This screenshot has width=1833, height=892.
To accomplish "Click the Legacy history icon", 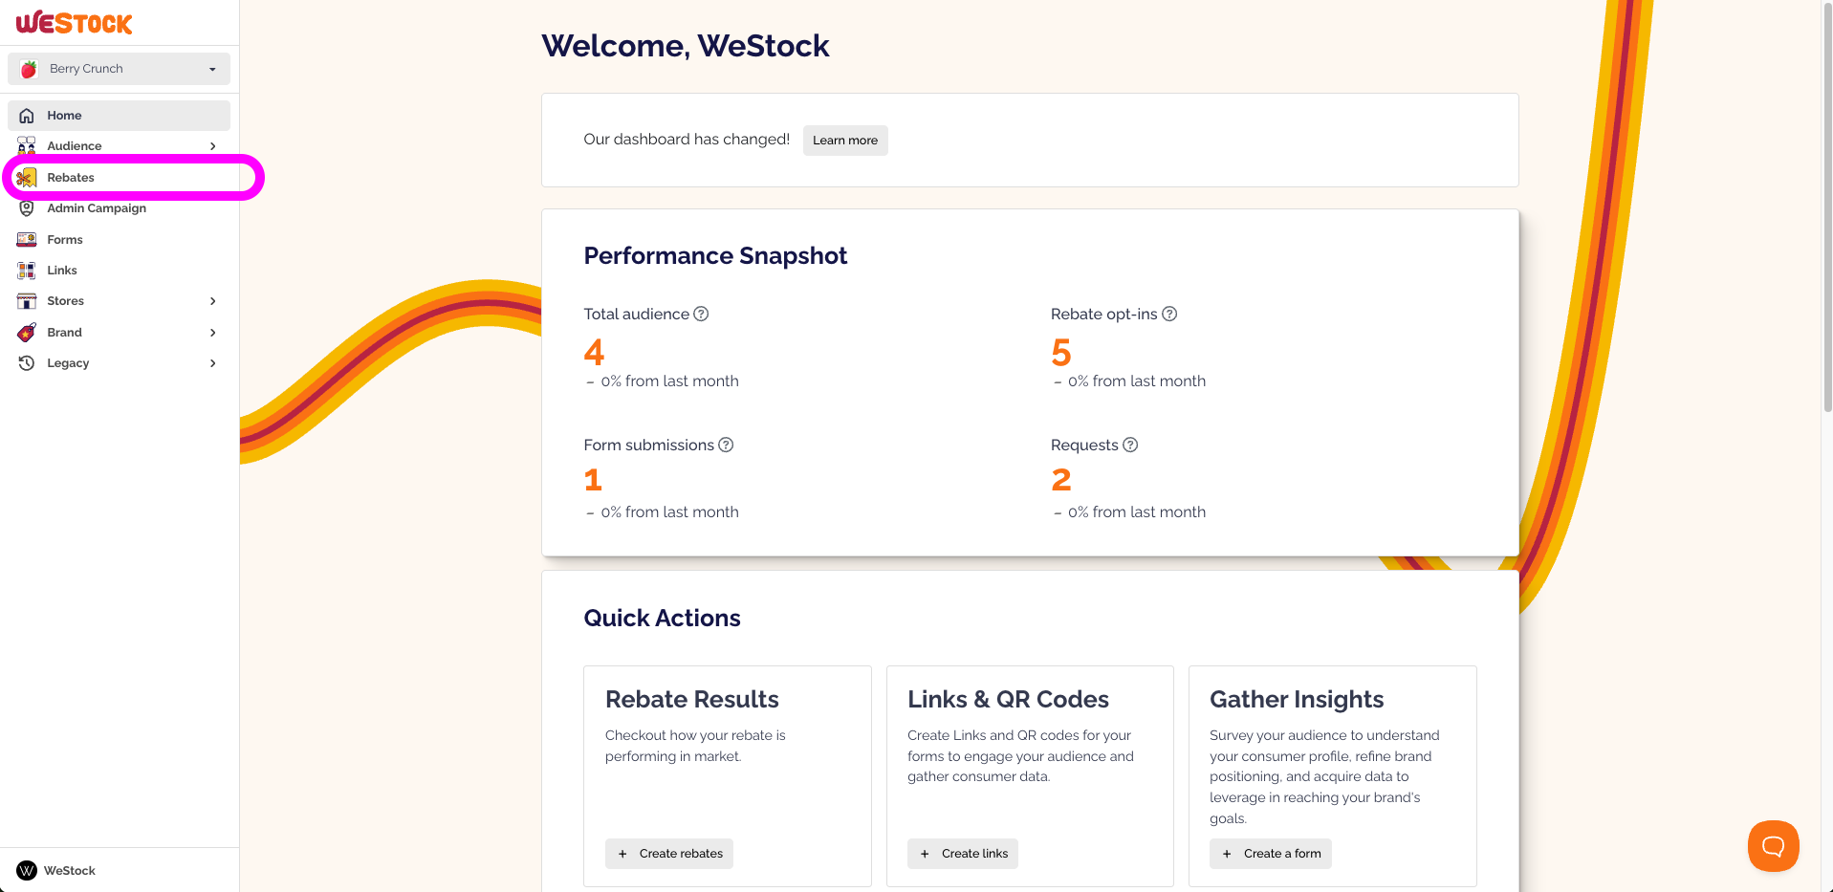I will click(x=27, y=363).
